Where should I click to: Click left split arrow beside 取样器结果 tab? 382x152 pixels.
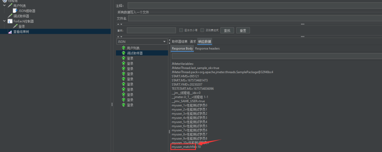(x=169, y=40)
